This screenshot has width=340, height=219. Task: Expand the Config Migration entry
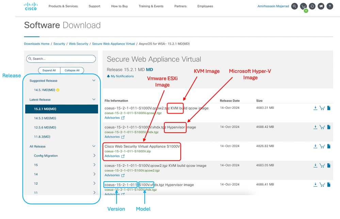click(x=94, y=155)
